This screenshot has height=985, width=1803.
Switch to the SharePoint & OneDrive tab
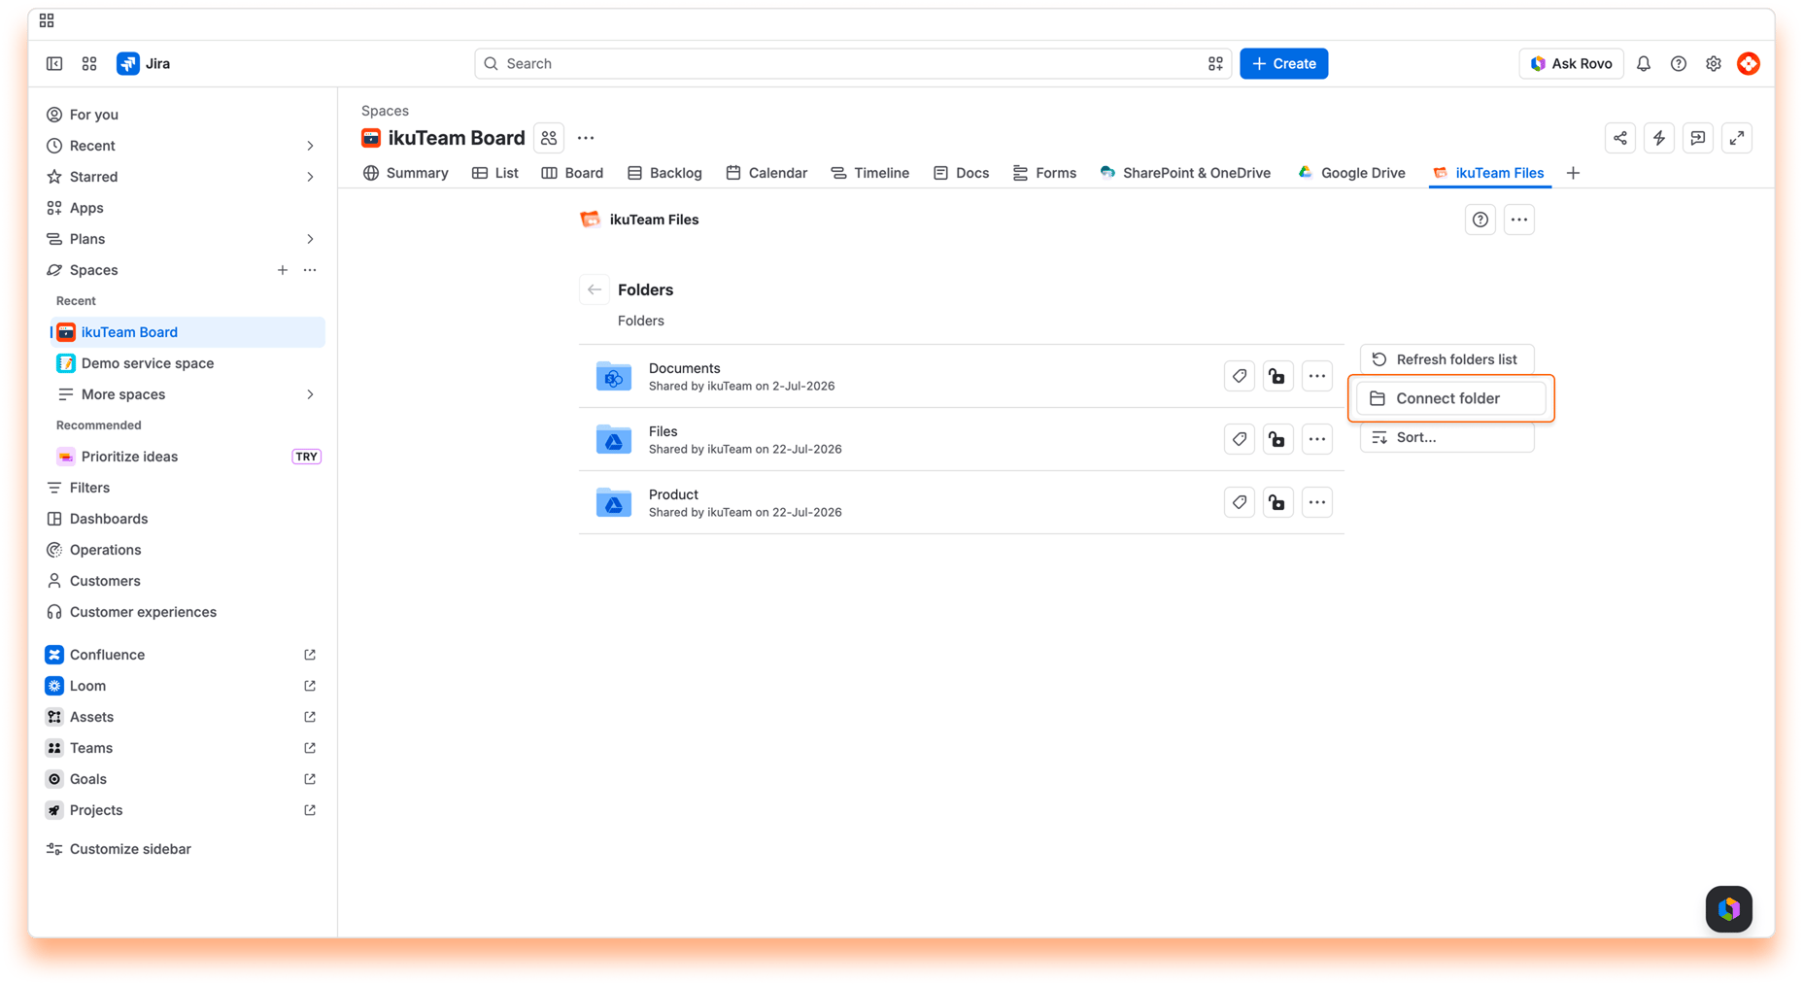click(1185, 173)
